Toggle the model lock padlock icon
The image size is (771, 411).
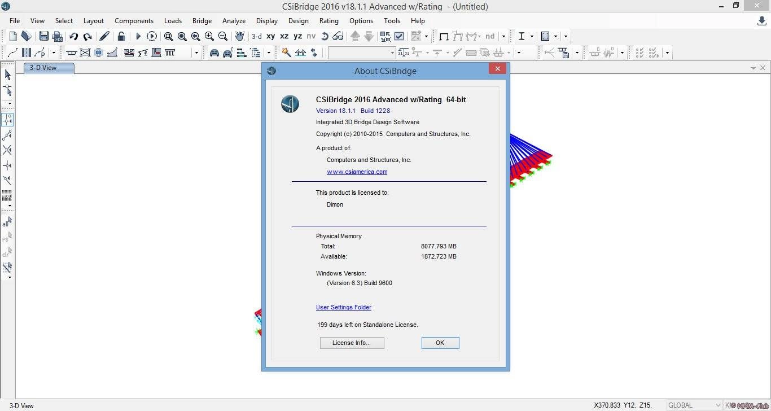121,36
